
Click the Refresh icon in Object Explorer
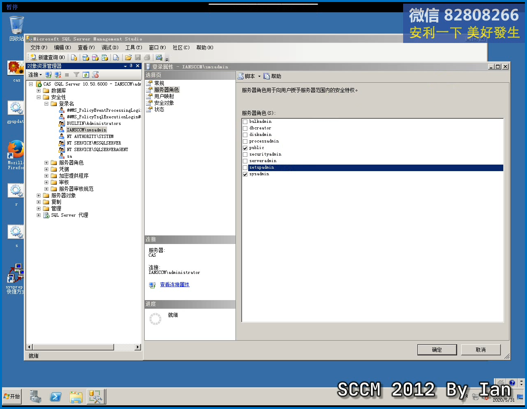(x=86, y=75)
